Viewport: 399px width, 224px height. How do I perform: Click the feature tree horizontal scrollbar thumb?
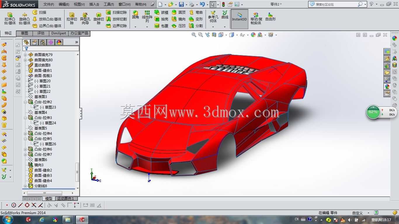[44, 193]
